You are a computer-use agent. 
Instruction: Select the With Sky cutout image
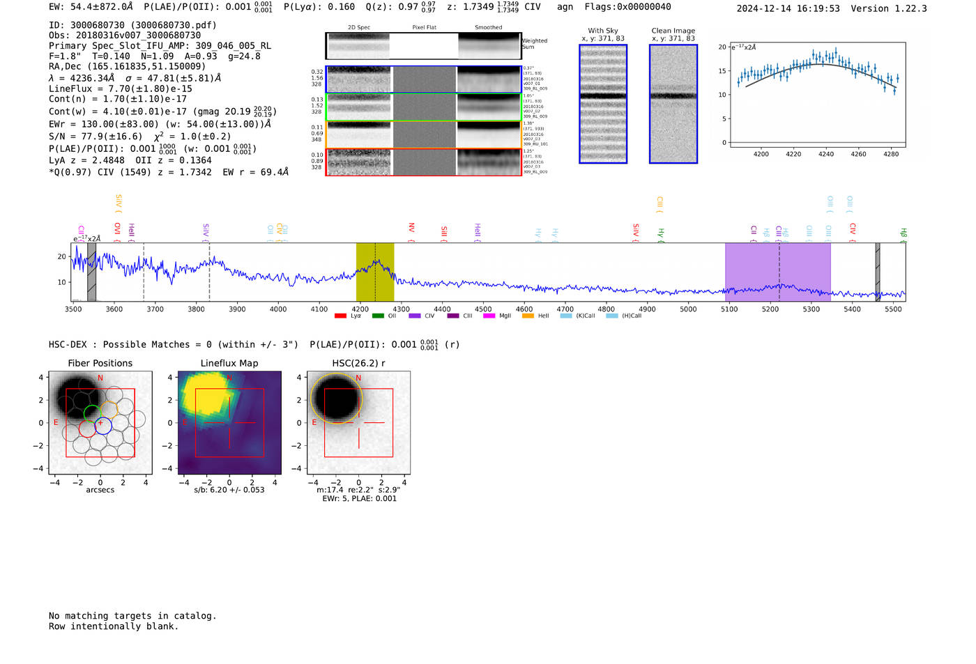point(603,104)
